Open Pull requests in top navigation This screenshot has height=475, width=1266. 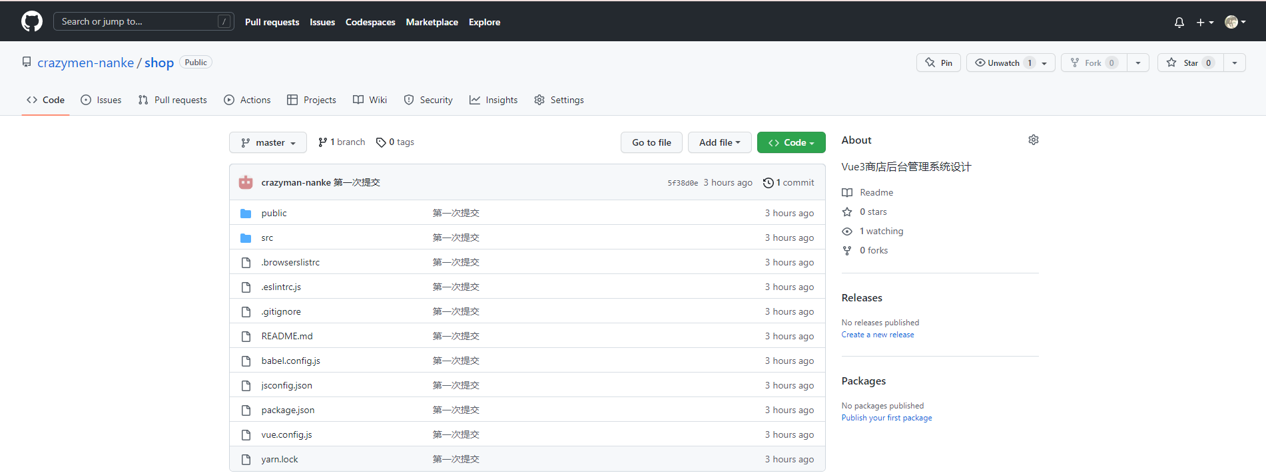click(x=272, y=22)
